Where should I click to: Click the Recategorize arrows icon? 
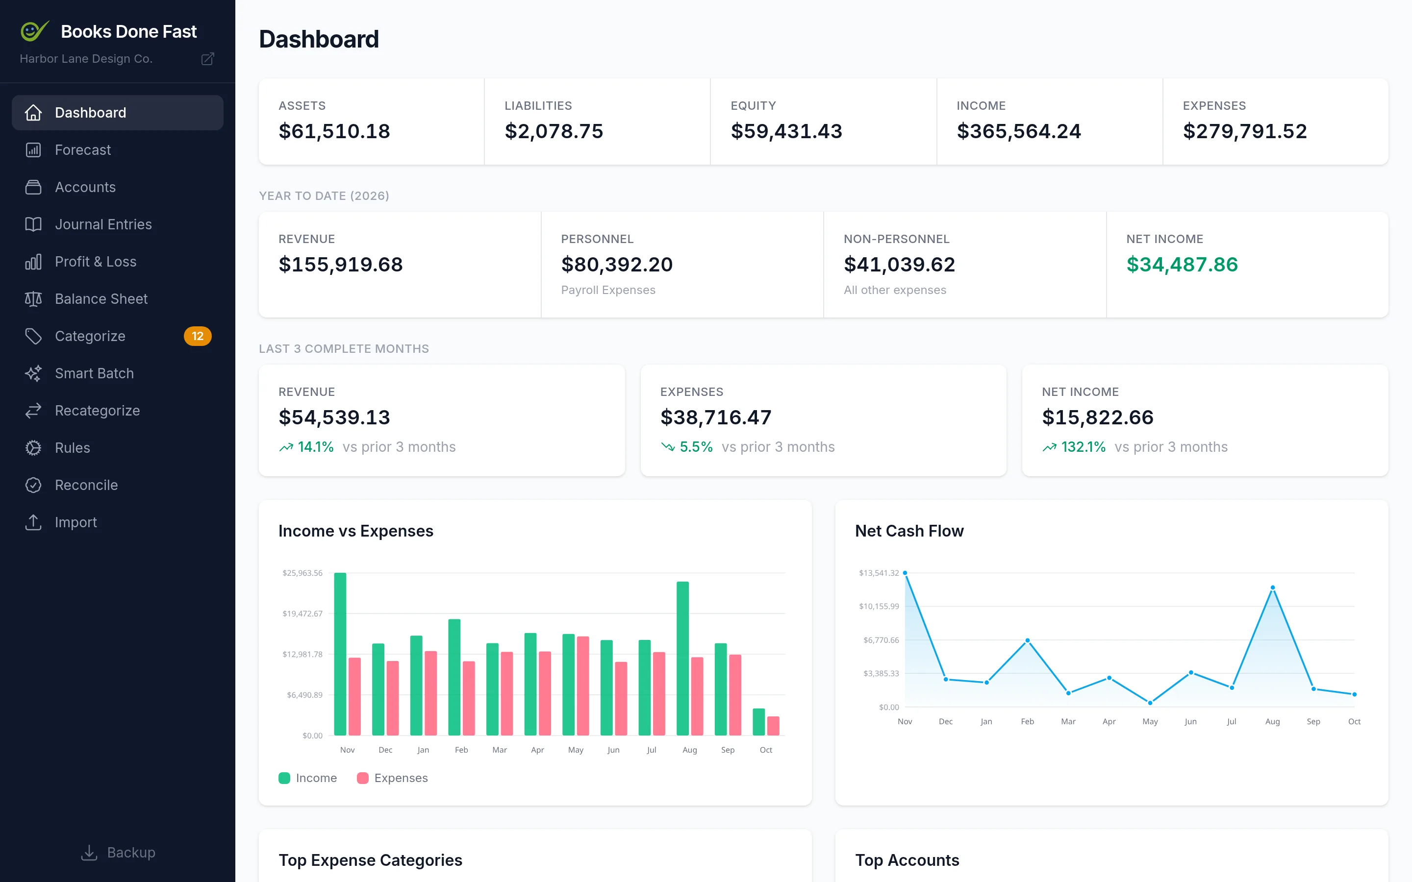tap(33, 411)
